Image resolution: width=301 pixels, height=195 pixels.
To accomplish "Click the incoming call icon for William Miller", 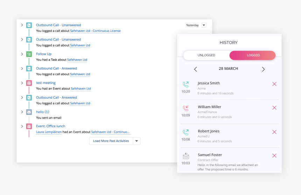I will pos(185,108).
